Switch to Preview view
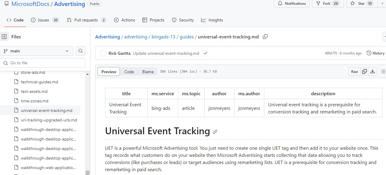 click(x=109, y=72)
